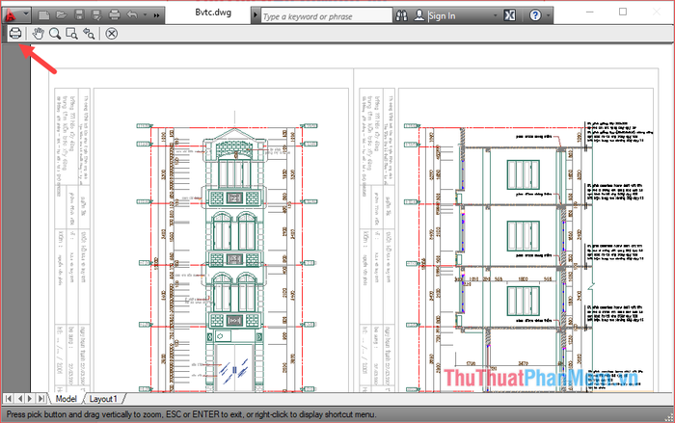Open the Sign In dropdown arrow

click(x=495, y=16)
